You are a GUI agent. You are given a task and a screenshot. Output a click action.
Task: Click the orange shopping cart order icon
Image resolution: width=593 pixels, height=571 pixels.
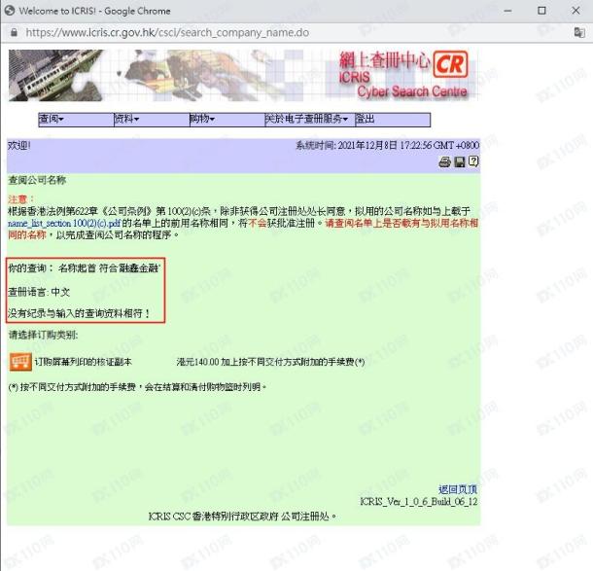pyautogui.click(x=20, y=362)
